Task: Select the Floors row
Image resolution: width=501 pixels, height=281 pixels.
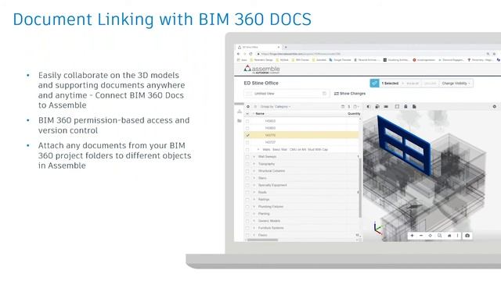Action: pos(302,235)
